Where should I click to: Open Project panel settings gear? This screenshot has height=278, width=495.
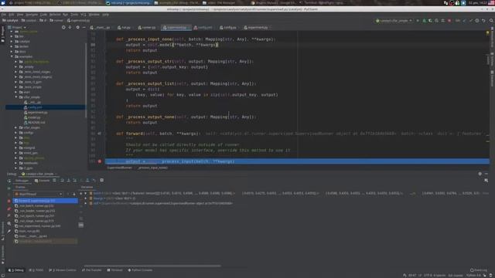(x=77, y=28)
